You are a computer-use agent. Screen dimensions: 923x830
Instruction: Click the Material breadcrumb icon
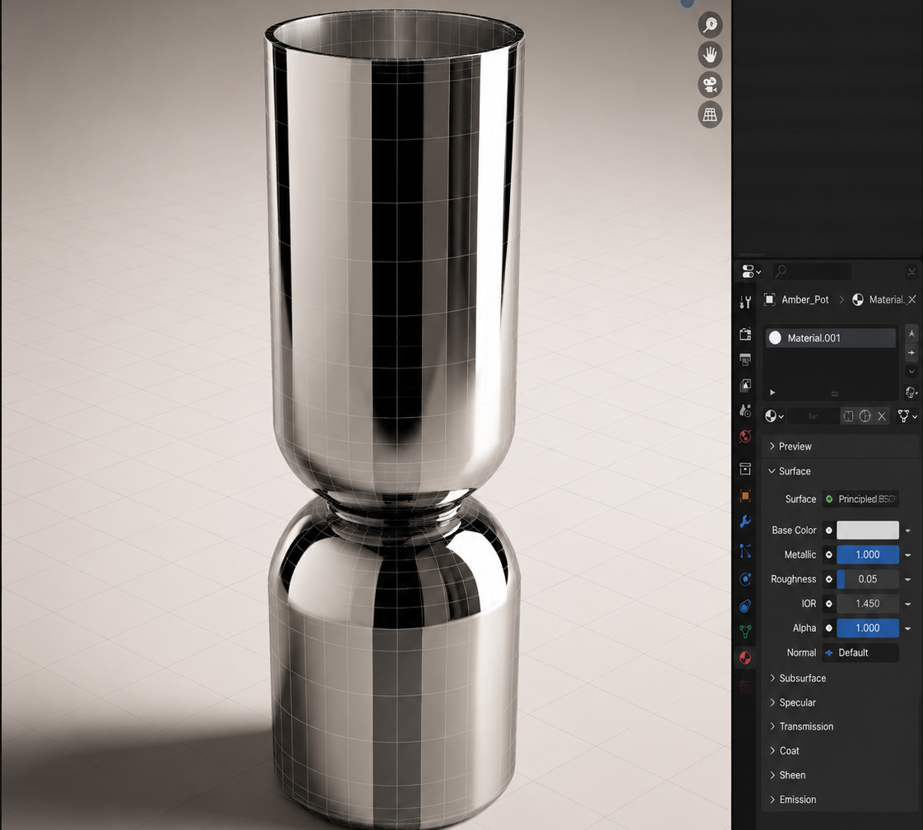pos(858,299)
